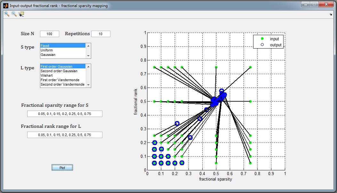Click the dock-figure arrow in the toolbar corner

(331, 14)
